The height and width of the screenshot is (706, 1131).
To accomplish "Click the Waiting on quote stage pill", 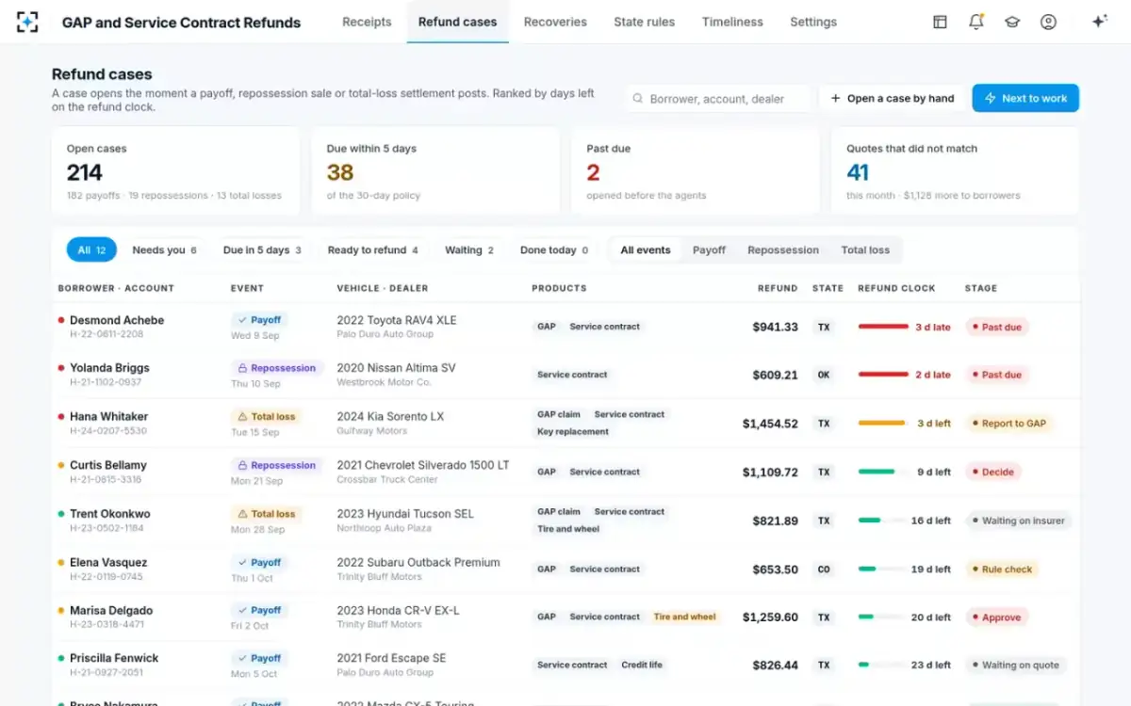I will point(1015,665).
